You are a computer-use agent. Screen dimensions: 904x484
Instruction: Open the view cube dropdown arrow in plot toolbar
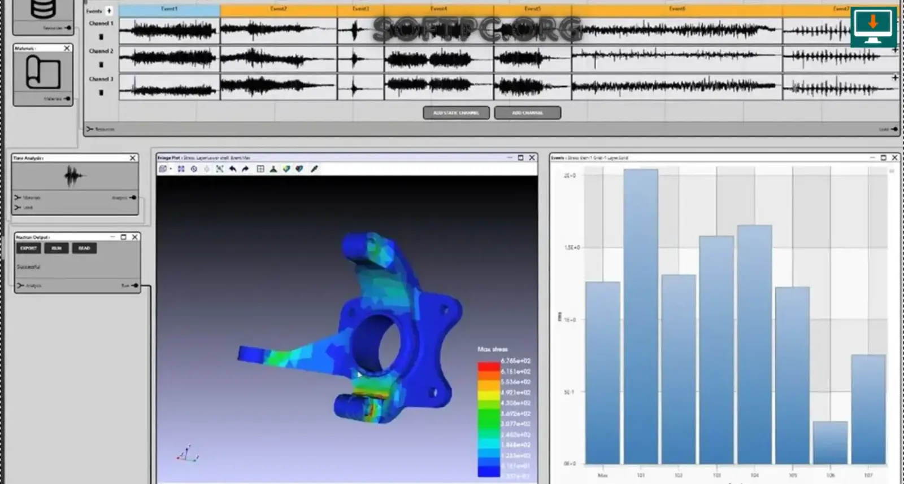[x=171, y=169]
